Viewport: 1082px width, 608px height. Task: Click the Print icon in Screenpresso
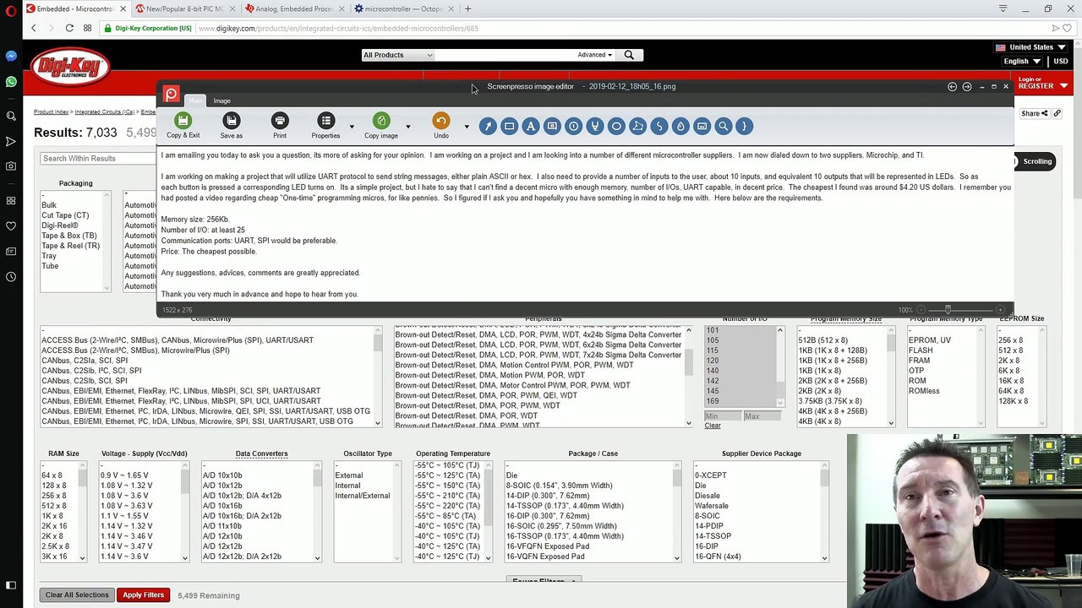pyautogui.click(x=280, y=121)
